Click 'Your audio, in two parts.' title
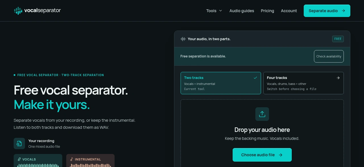Screen dimensions: 364x167 tap(209, 39)
